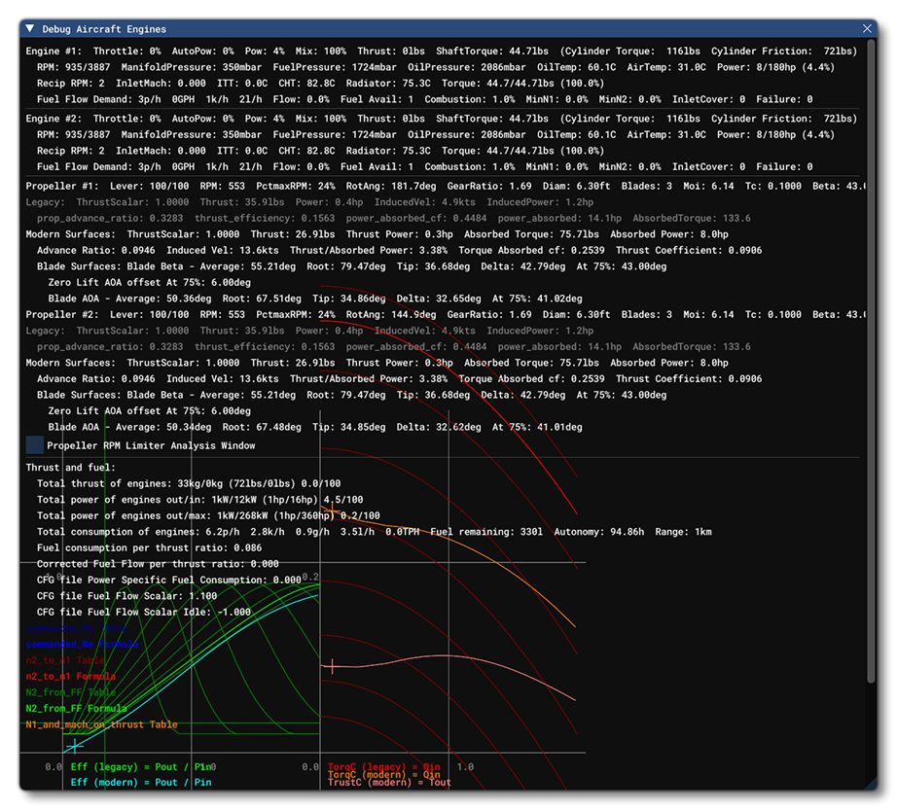Click 'CFG file Fuel Flow Scalar Idle' line
The height and width of the screenshot is (810, 897).
pos(144,612)
